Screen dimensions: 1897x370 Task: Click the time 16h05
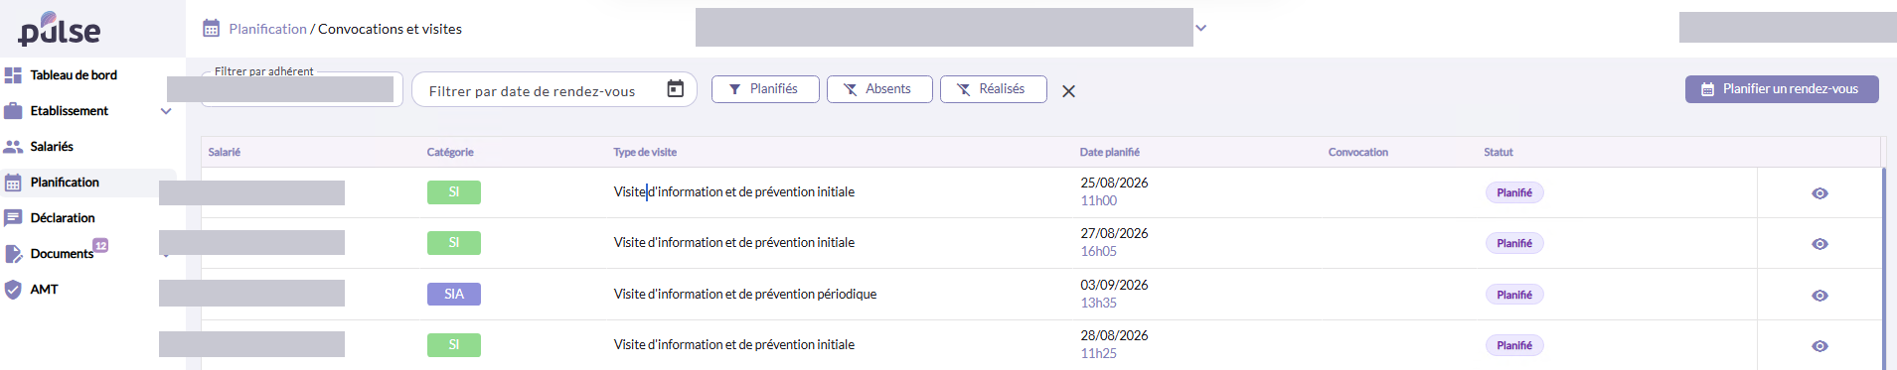coord(1099,251)
